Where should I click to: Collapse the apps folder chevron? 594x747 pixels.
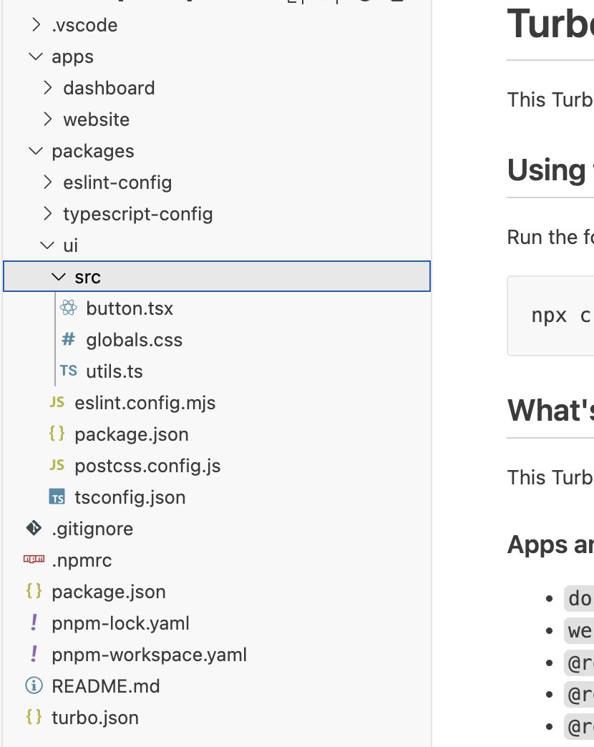(x=36, y=57)
